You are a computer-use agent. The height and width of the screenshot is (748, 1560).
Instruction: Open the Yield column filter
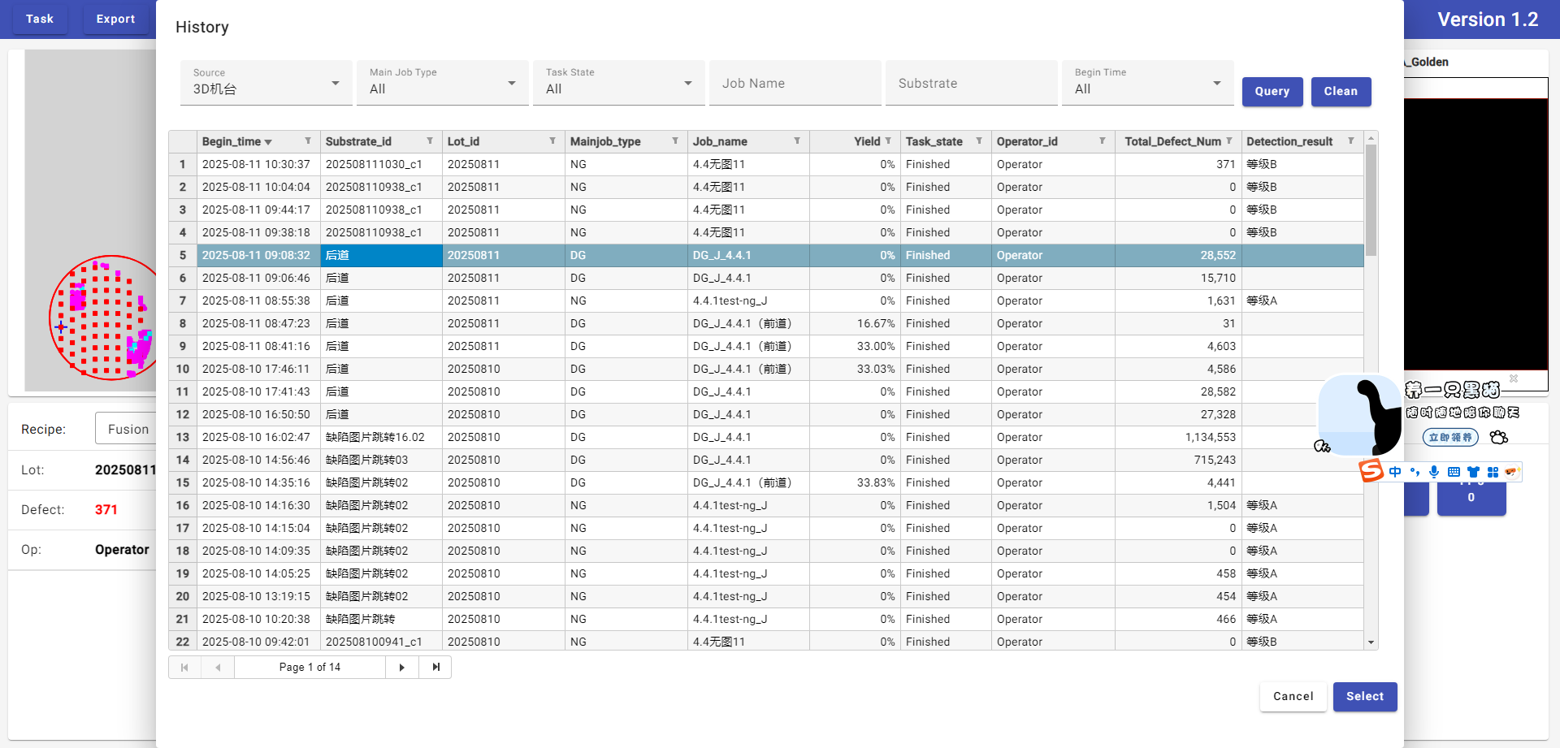[x=888, y=141]
